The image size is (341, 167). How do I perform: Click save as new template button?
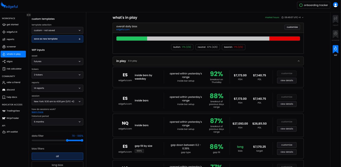57,39
